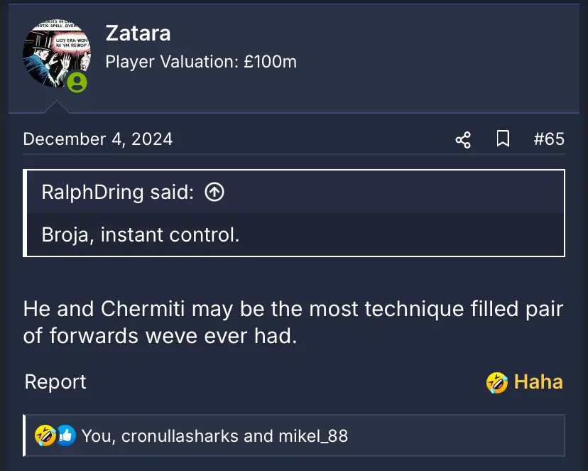Click the post text mentioning Chermiti
This screenshot has width=588, height=471.
[293, 322]
